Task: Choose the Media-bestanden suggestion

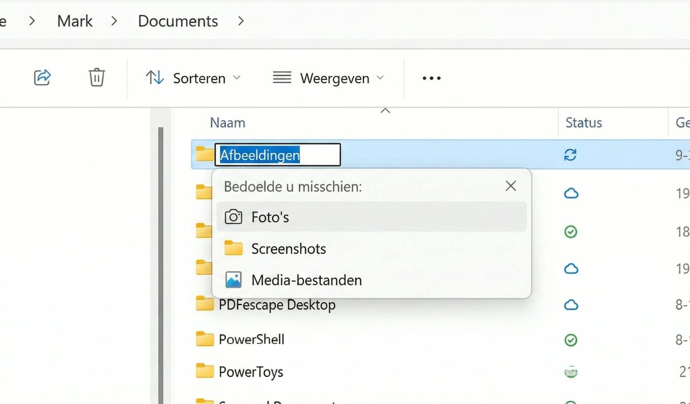Action: (306, 280)
